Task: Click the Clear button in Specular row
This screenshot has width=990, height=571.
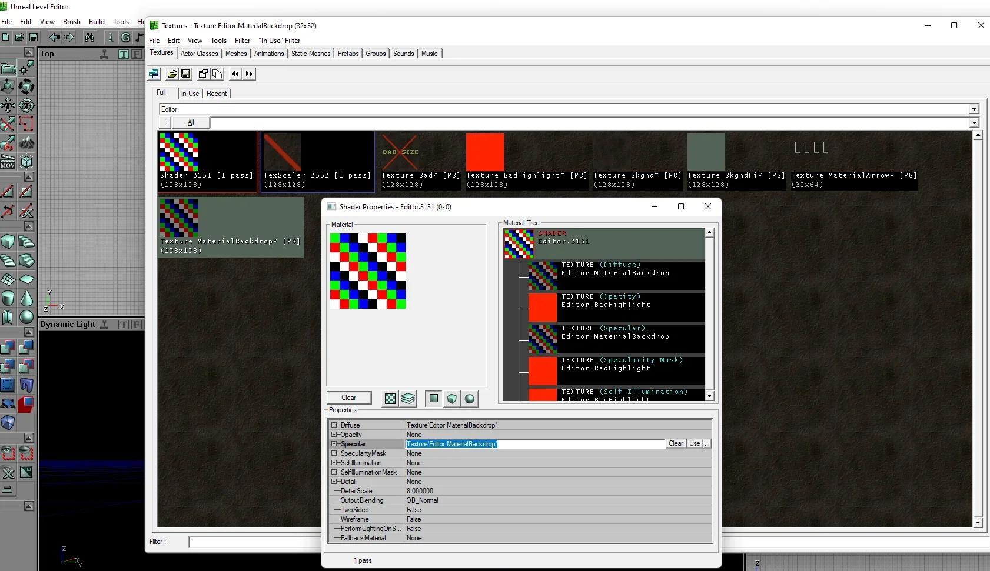Action: (x=676, y=443)
